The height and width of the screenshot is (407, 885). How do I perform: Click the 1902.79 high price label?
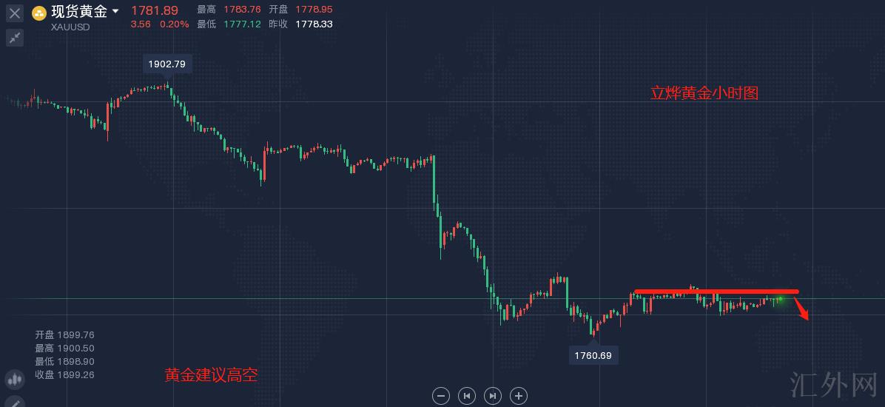pyautogui.click(x=167, y=64)
